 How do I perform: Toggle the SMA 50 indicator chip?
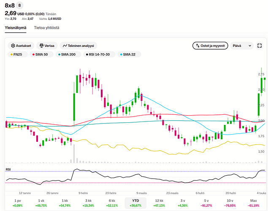coord(41,54)
